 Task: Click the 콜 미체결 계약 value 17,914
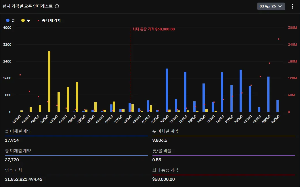[x=12, y=140]
